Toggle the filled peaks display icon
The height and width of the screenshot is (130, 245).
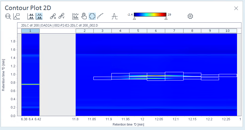click(x=31, y=16)
